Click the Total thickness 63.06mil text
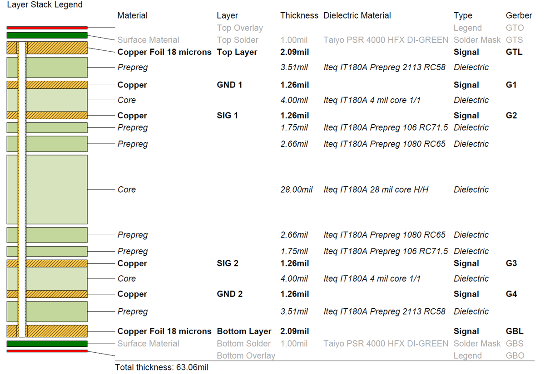 tap(162, 367)
